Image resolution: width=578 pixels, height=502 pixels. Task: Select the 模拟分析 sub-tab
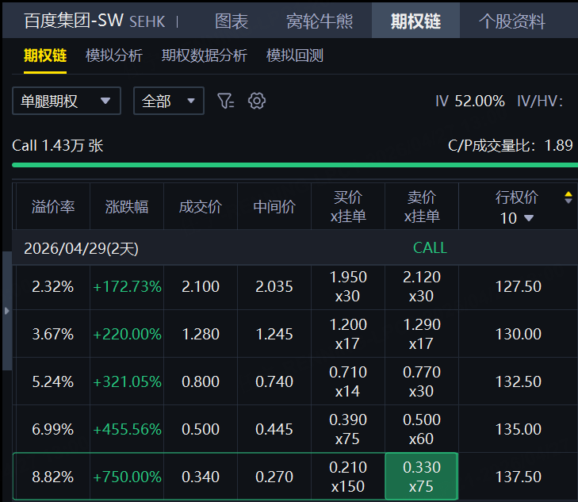click(114, 56)
